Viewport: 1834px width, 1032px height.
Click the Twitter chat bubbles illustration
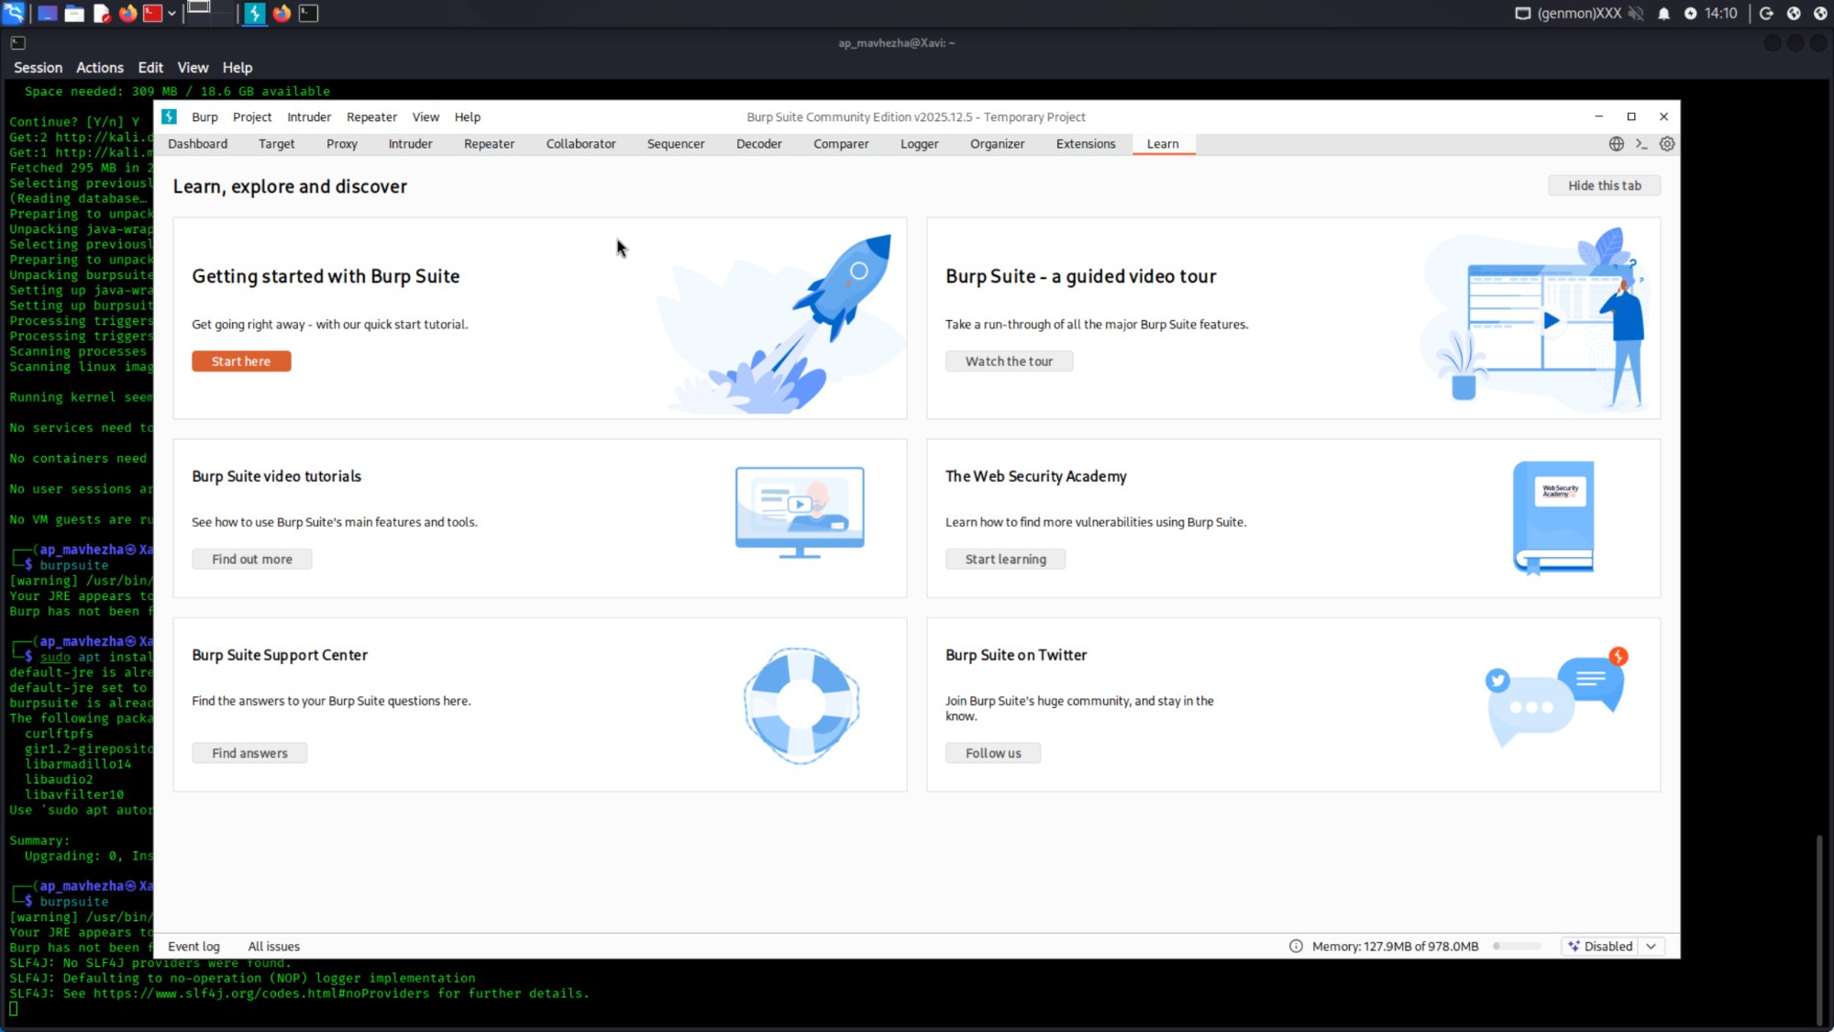1556,699
